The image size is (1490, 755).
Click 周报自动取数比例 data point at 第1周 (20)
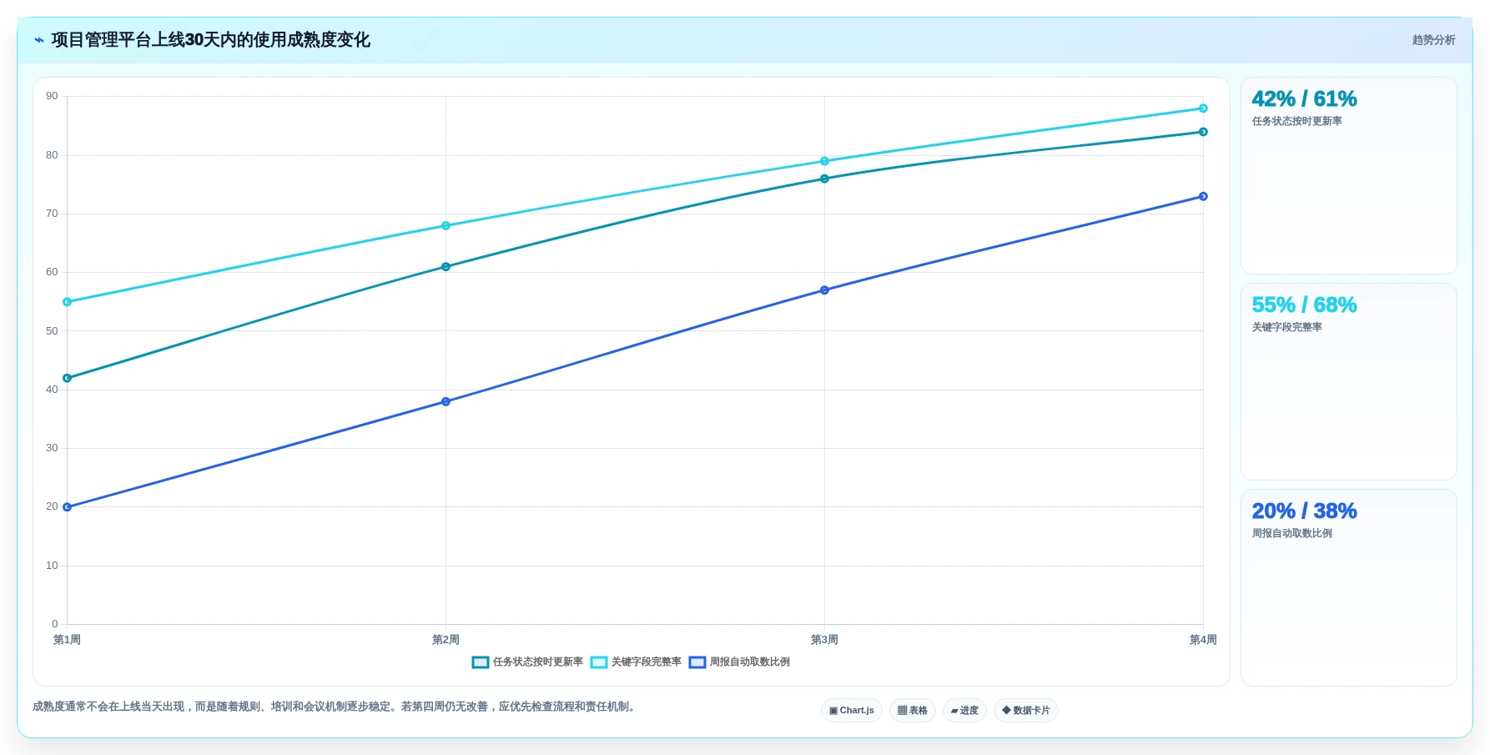(x=68, y=507)
